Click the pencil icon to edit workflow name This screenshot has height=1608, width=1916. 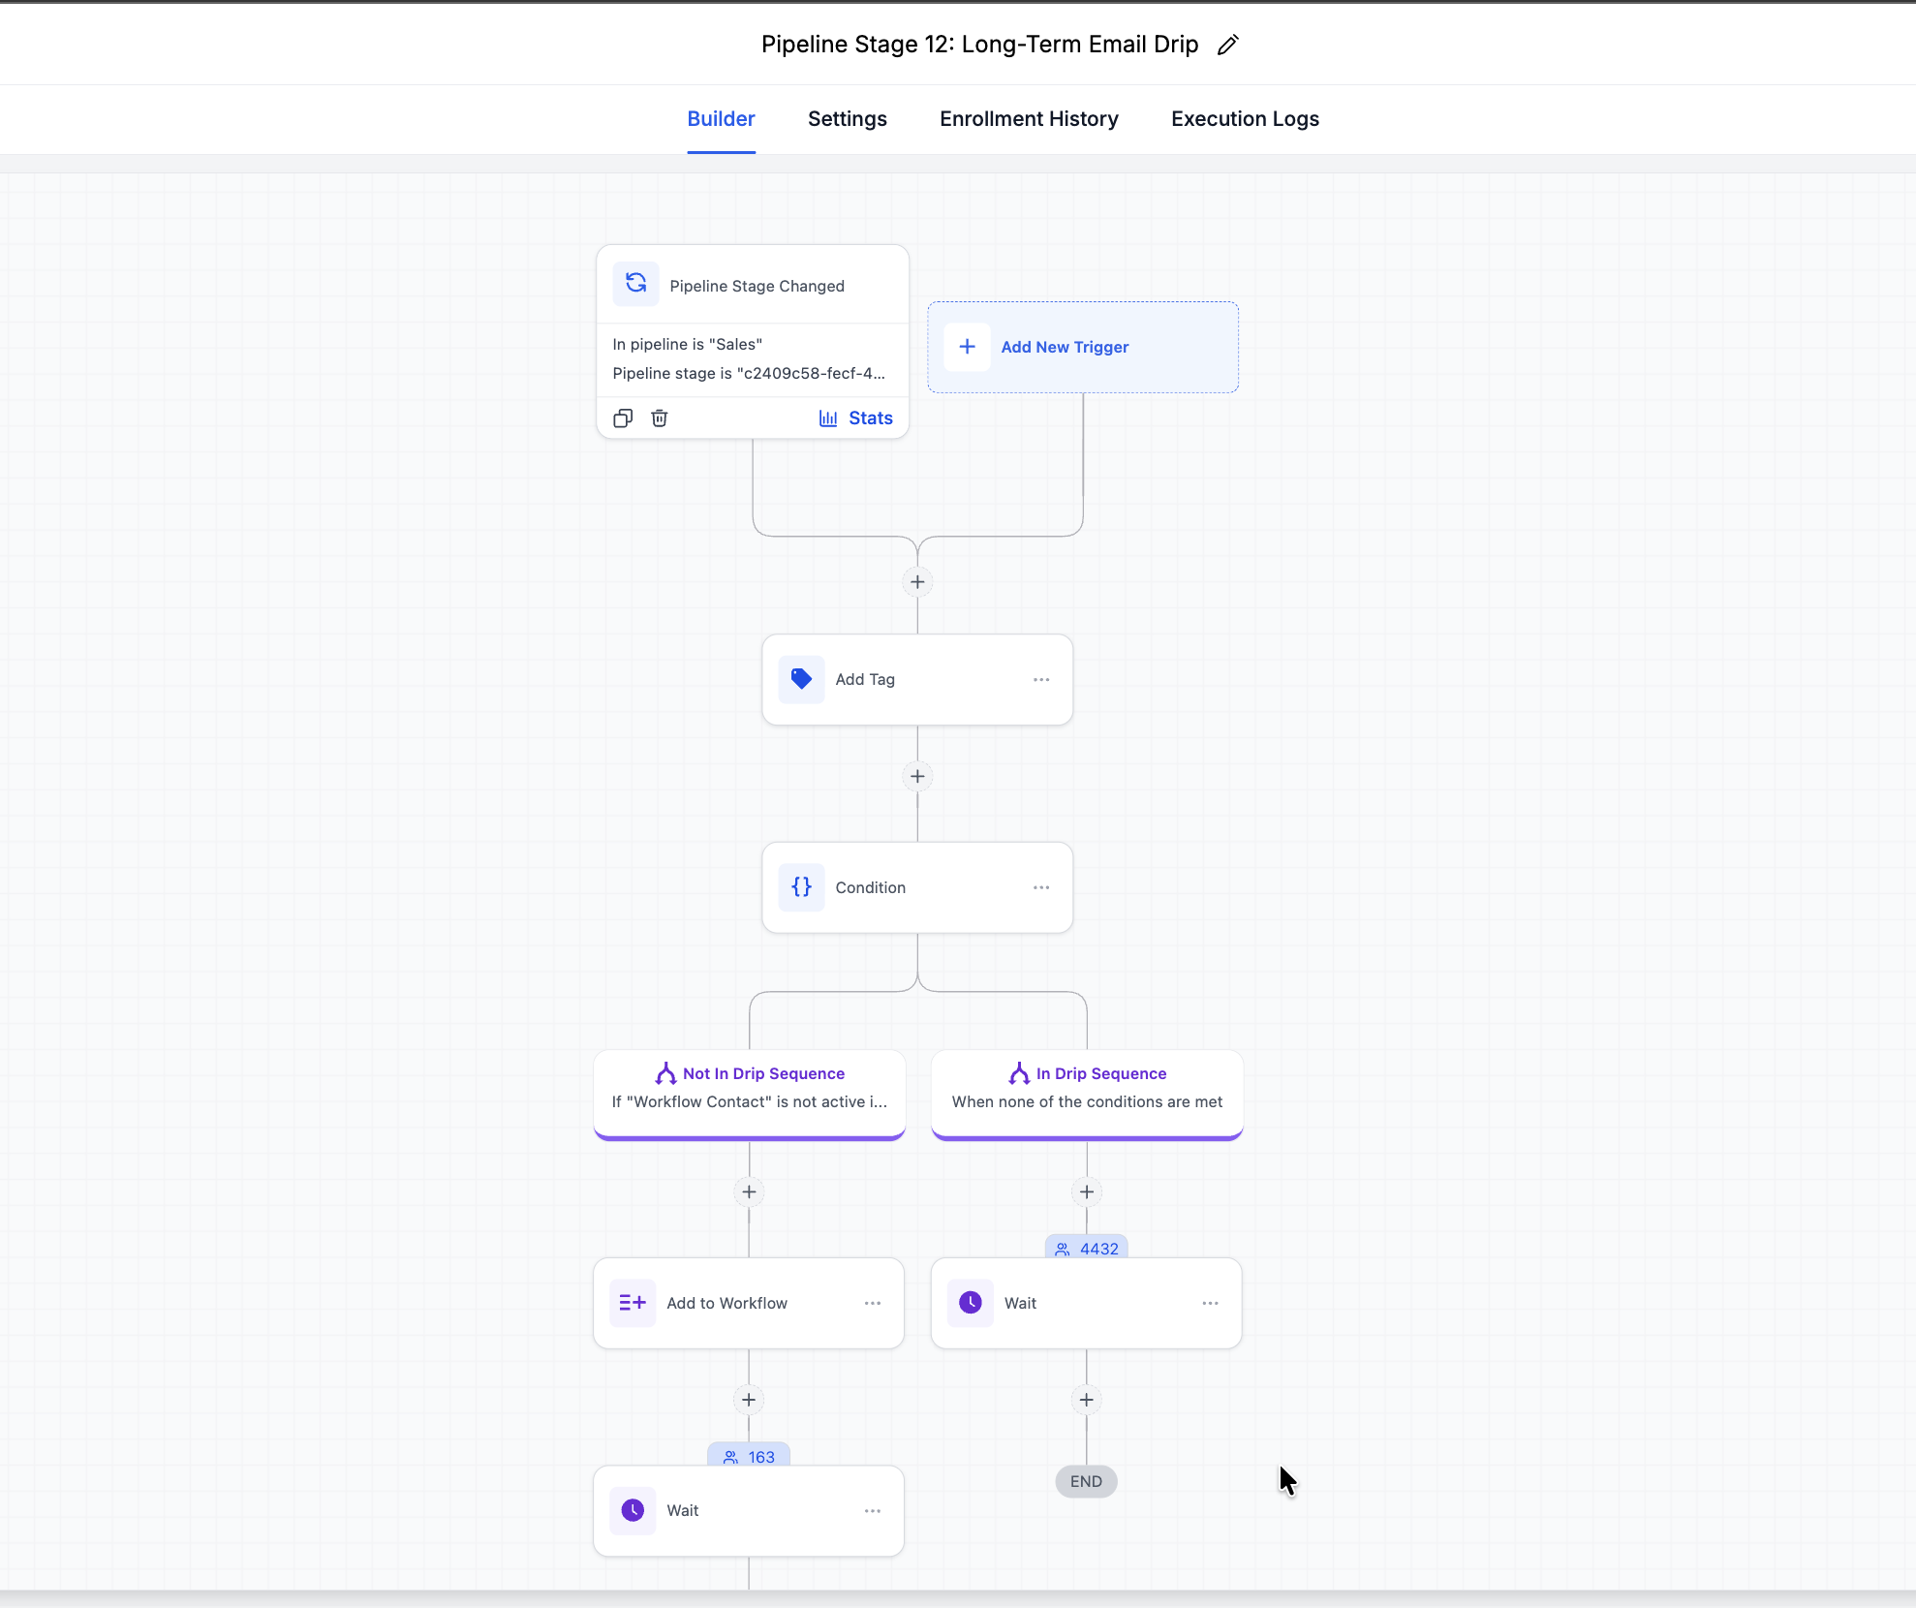point(1227,45)
